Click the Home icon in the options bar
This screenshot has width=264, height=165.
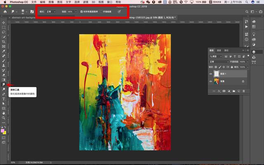point(5,12)
